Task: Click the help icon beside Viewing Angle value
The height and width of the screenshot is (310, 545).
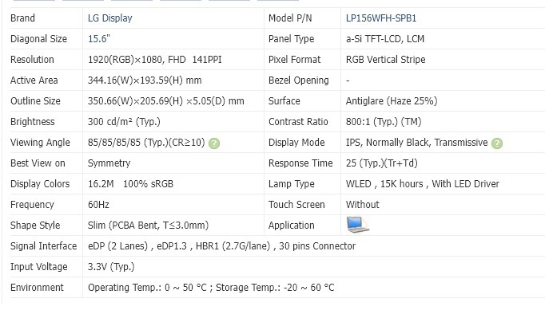Action: pos(214,143)
